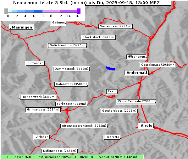Click the green GFS-based MetGIS forecast footer
The image size is (188, 159).
(x=72, y=157)
